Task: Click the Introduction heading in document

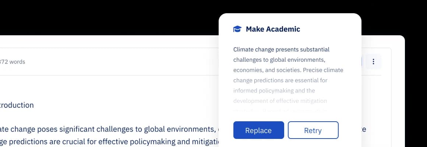Action: (17, 105)
